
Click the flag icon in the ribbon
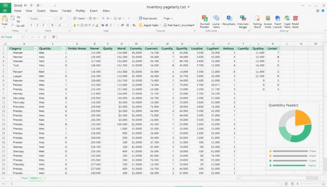click(134, 25)
